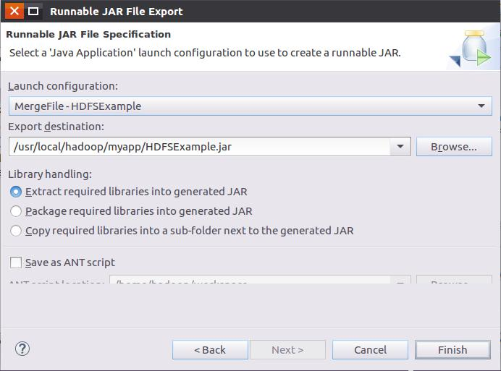501x371 pixels.
Task: Click the Launch configuration label
Action: click(63, 86)
